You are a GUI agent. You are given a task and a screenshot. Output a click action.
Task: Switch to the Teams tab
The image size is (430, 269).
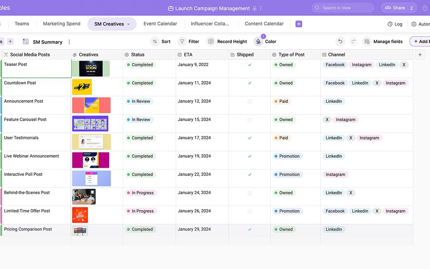[x=22, y=24]
